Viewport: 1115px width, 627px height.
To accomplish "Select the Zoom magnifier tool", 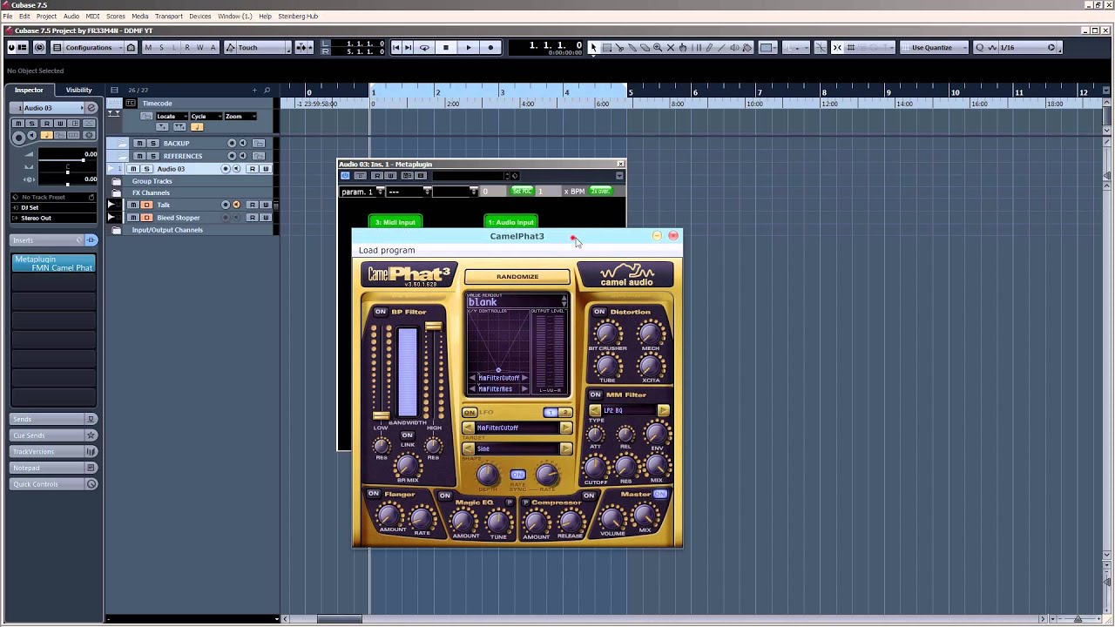I will pyautogui.click(x=658, y=48).
